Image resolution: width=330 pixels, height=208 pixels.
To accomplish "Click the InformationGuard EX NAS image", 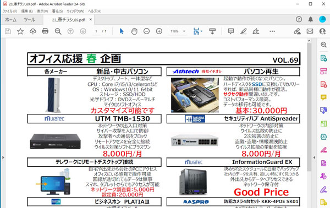I will tap(193, 182).
